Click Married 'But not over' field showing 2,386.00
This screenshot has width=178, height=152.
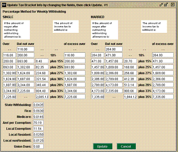(114, 73)
